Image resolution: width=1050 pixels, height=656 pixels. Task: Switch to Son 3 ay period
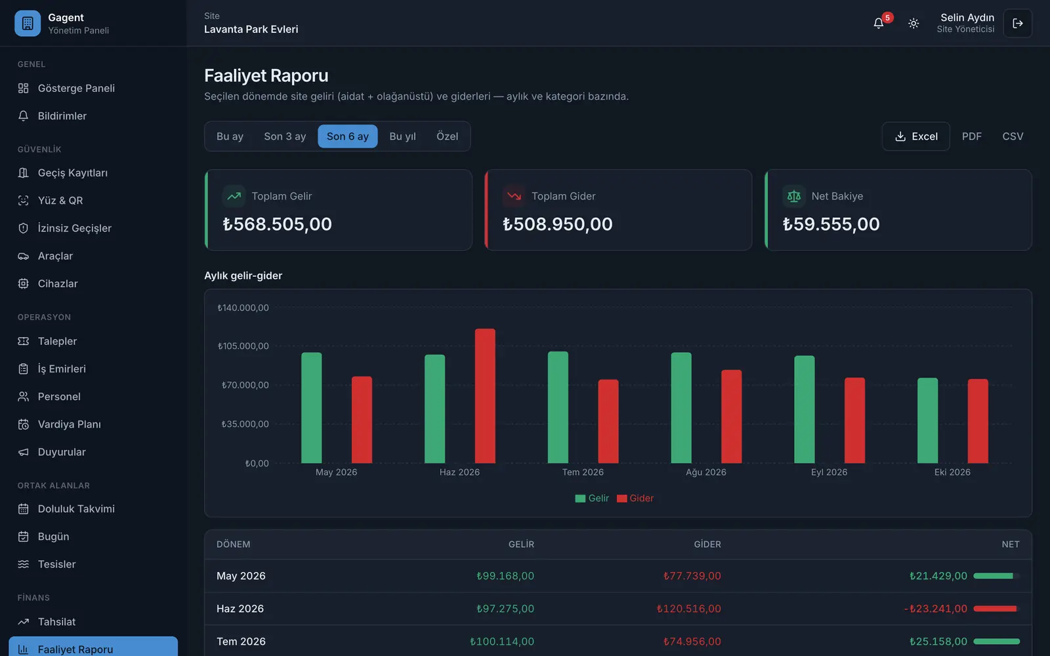pos(285,136)
